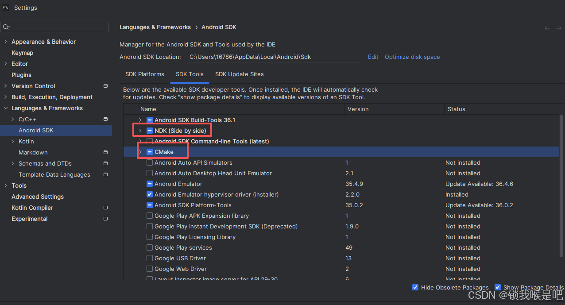The image size is (565, 305).
Task: Click project-level icon beside Kotlin Compiler
Action: coord(105,208)
